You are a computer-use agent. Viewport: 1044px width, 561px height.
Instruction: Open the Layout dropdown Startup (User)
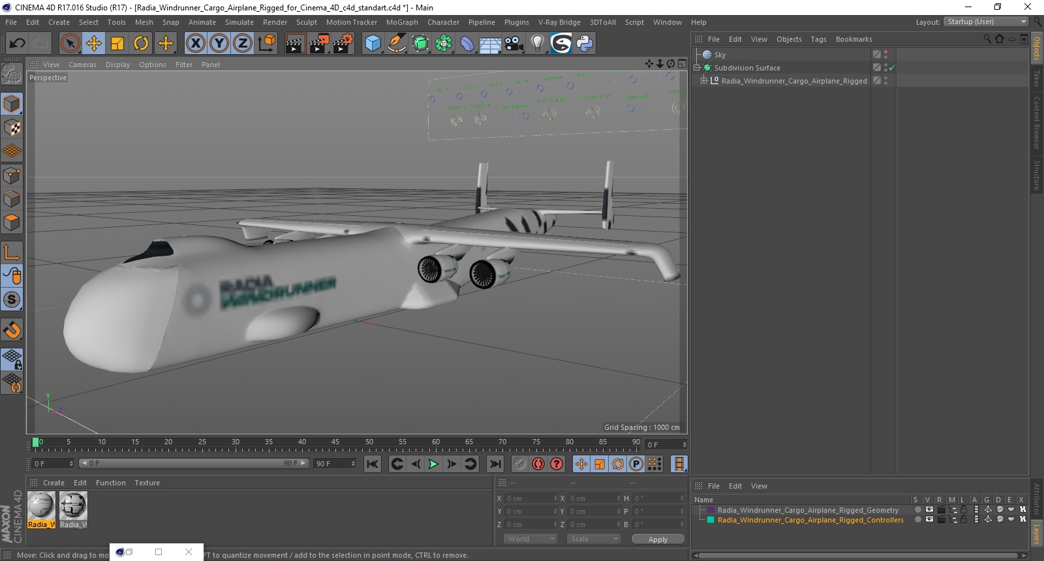click(987, 22)
